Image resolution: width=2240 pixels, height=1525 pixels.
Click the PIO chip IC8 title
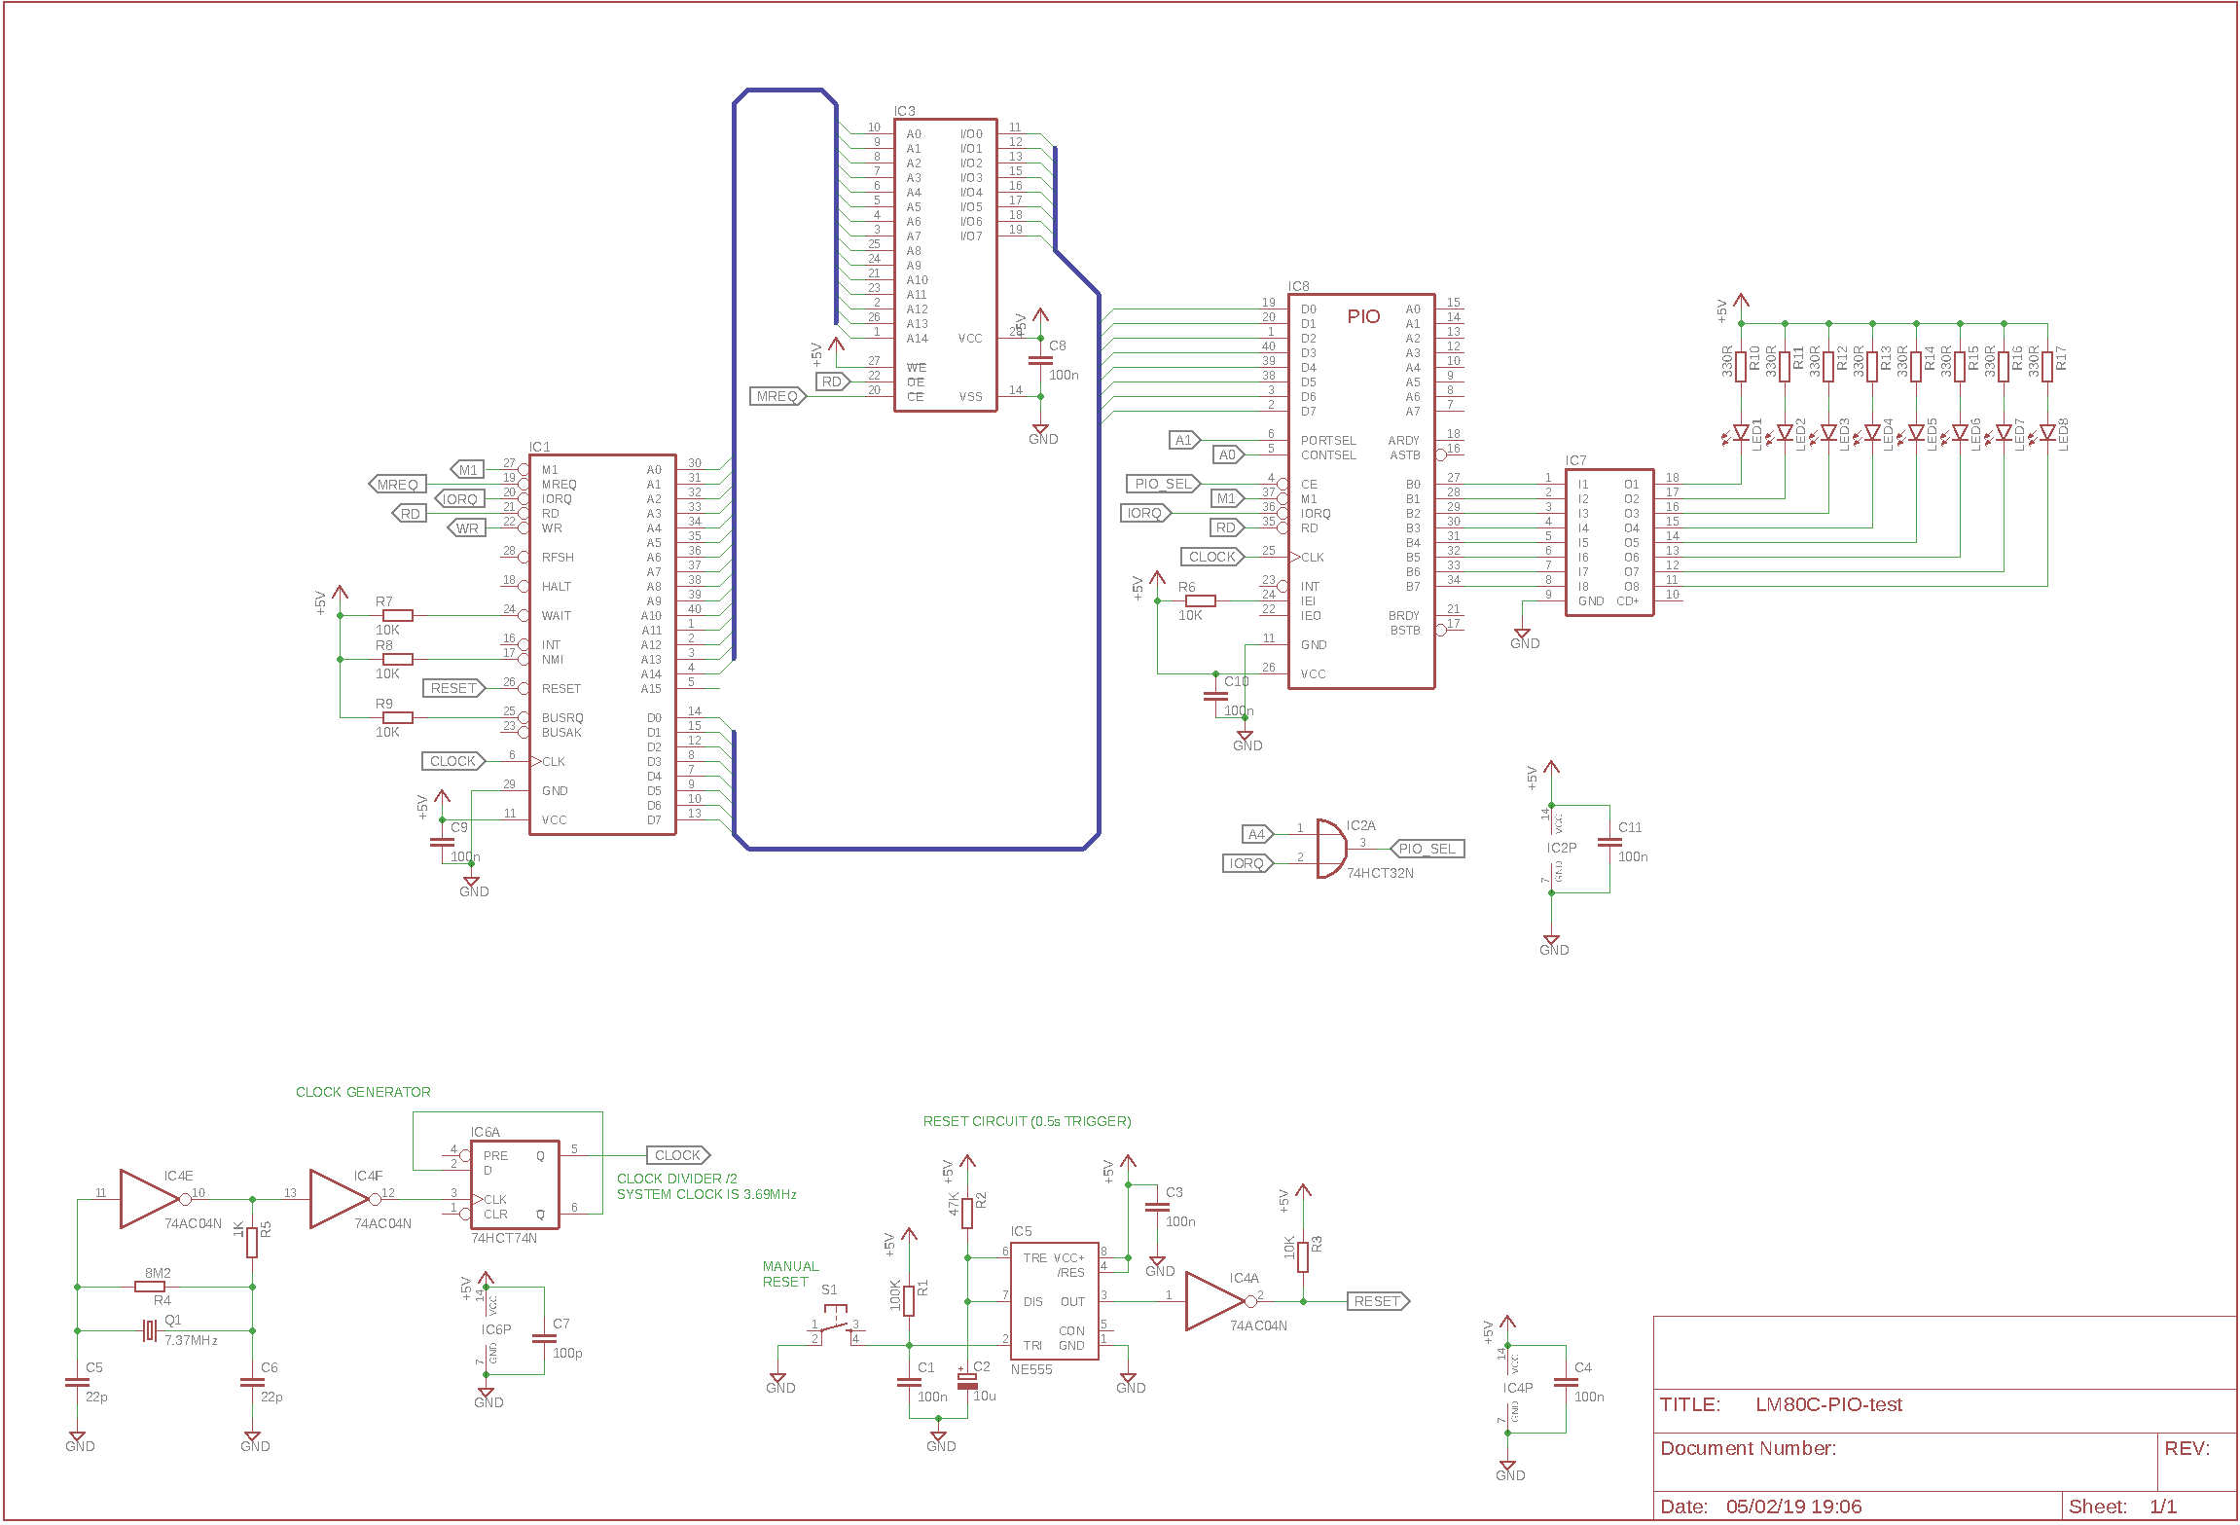(x=1363, y=316)
